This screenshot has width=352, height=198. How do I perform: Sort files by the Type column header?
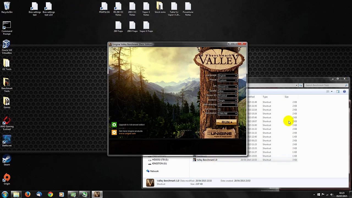pos(265,97)
